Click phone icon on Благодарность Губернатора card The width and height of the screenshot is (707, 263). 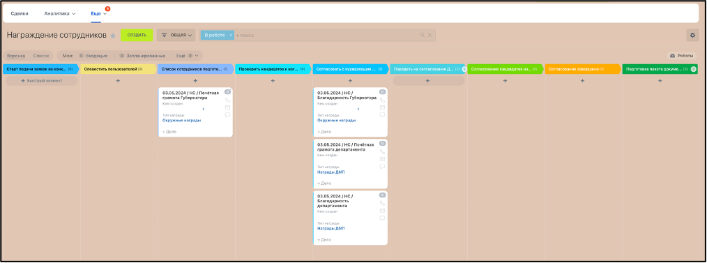pos(382,100)
